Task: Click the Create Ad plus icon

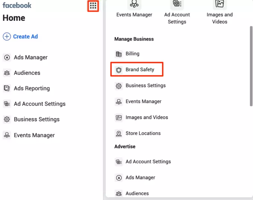Action: [7, 36]
